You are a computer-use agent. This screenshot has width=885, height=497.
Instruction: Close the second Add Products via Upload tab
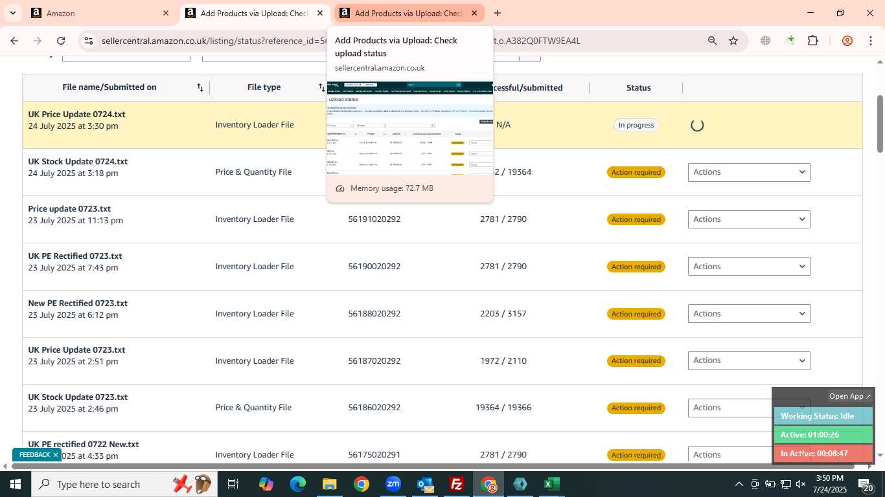coord(319,13)
